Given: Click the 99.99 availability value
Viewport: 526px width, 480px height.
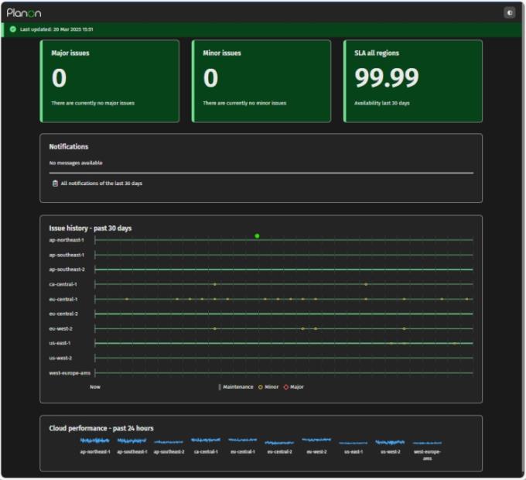Looking at the screenshot, I should pos(387,77).
